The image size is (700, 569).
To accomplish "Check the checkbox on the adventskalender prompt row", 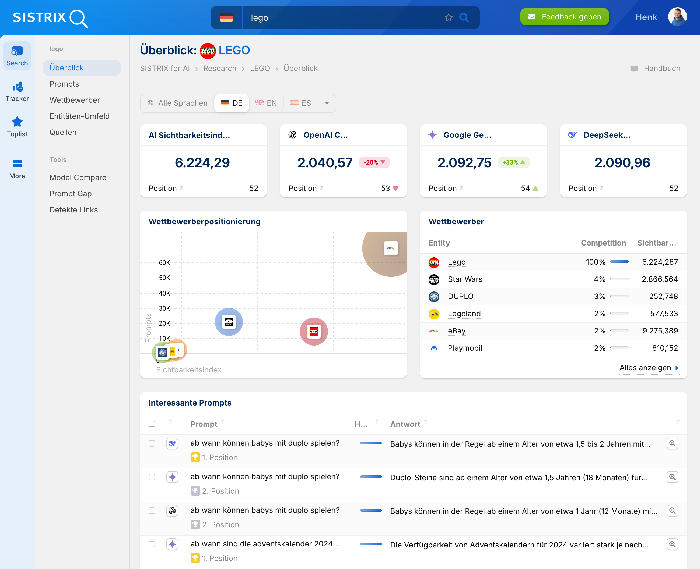I will point(152,544).
